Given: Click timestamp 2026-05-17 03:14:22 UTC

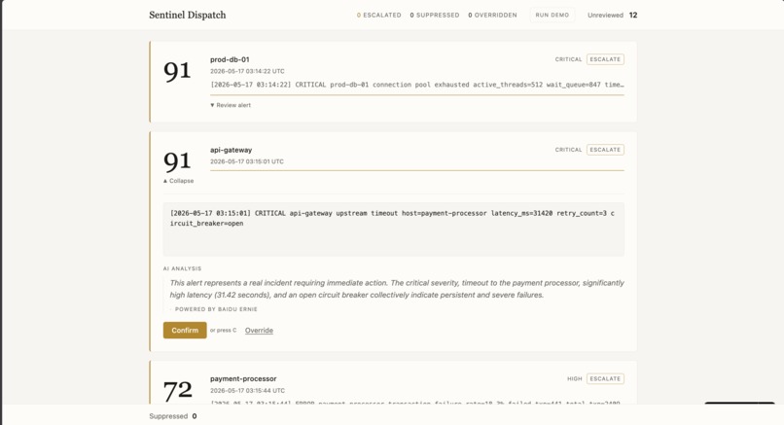Looking at the screenshot, I should [x=247, y=71].
